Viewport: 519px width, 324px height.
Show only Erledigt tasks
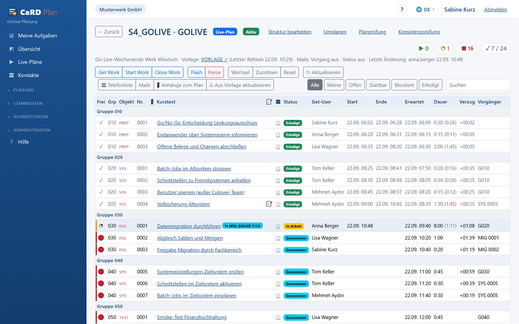(430, 85)
